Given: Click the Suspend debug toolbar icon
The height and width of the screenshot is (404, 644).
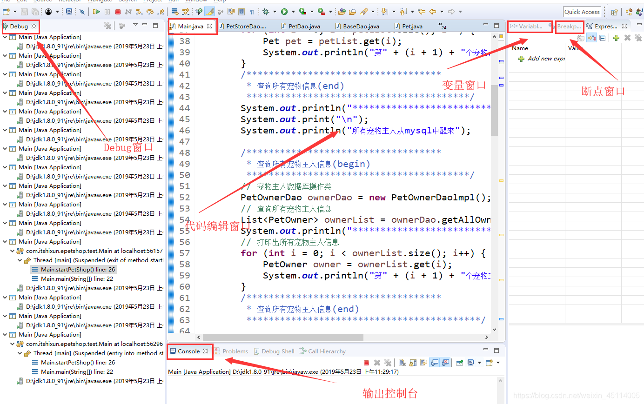Looking at the screenshot, I should pos(107,12).
